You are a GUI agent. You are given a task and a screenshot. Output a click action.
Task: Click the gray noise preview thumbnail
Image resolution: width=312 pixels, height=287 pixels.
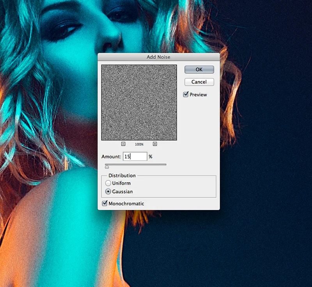tap(139, 103)
